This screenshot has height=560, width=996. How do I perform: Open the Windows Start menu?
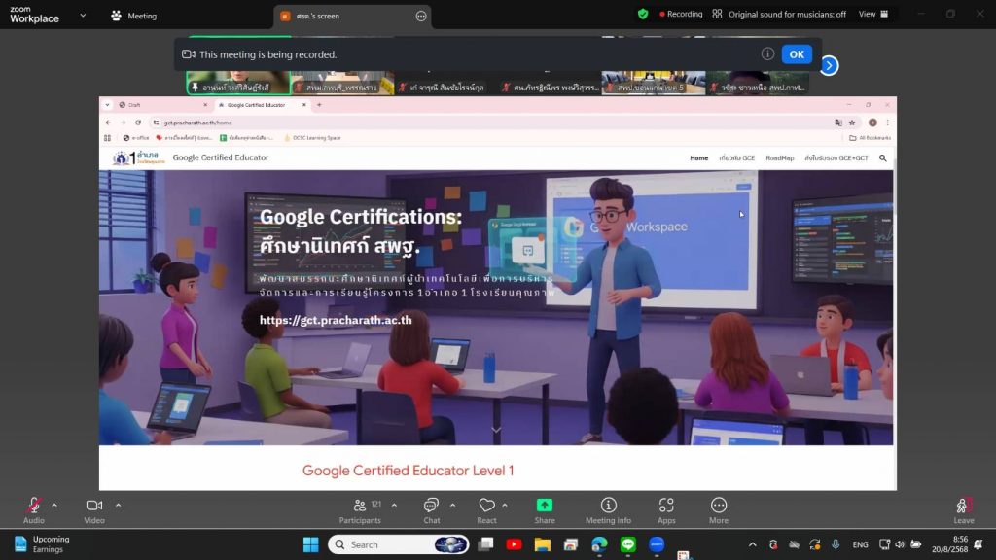click(x=310, y=544)
